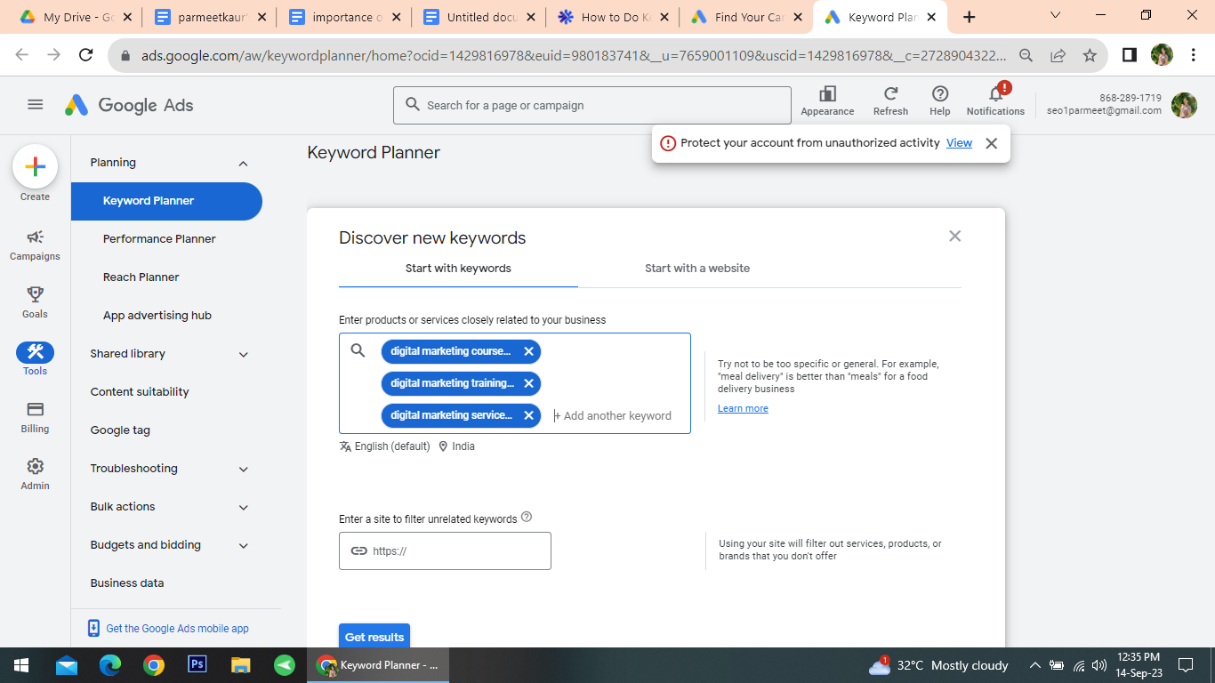Image resolution: width=1215 pixels, height=683 pixels.
Task: Open the Billing section
Action: [35, 417]
